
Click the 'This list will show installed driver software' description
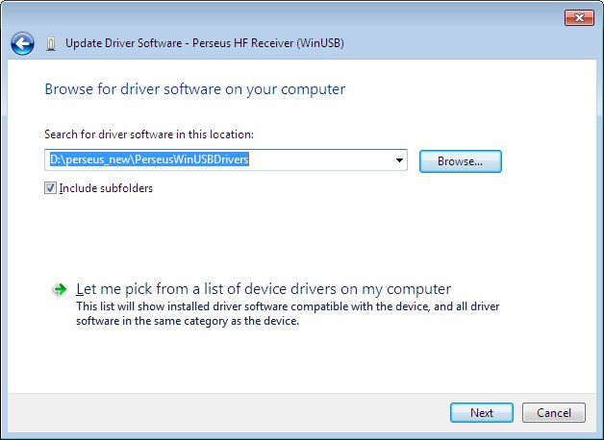click(x=288, y=313)
